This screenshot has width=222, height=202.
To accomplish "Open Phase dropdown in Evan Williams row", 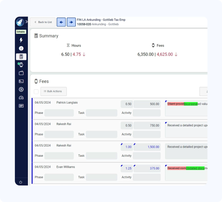I will [59, 177].
